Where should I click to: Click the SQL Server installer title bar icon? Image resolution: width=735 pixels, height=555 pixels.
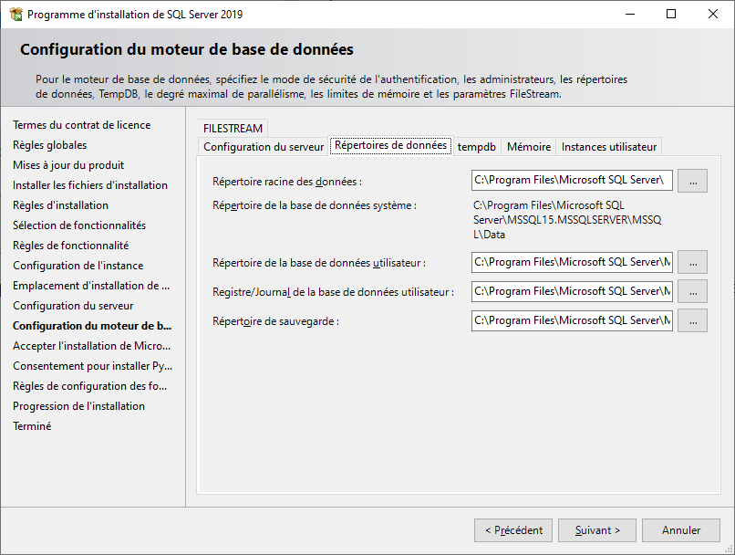(16, 14)
